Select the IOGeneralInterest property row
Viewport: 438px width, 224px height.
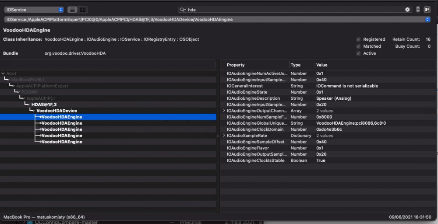(x=328, y=86)
